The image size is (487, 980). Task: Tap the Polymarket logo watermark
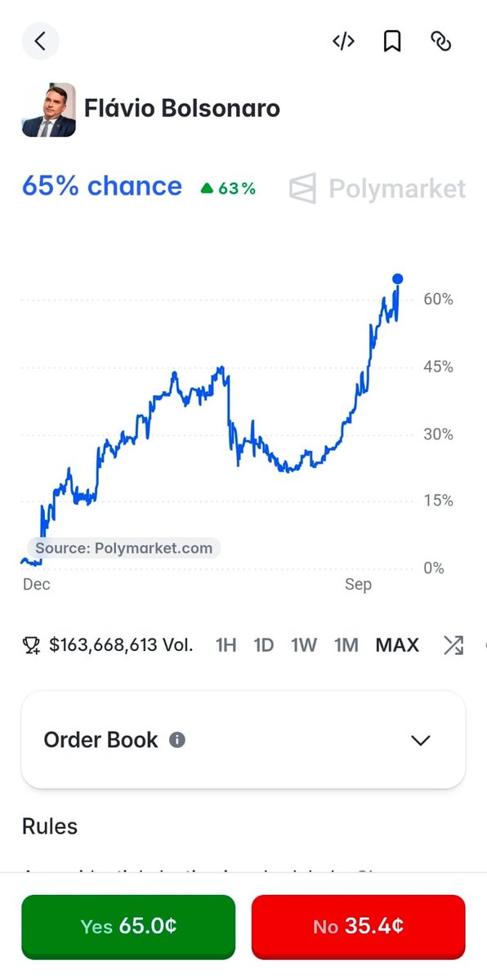[378, 189]
